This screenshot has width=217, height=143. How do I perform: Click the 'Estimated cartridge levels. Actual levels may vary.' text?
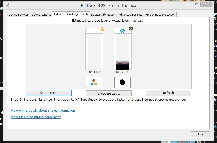tap(108, 21)
